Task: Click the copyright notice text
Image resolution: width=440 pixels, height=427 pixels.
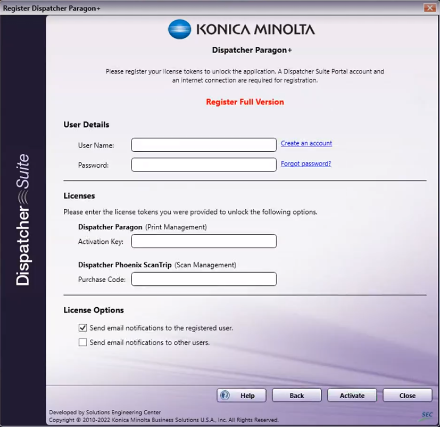Action: 163,420
